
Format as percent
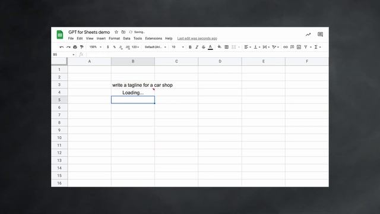click(115, 47)
